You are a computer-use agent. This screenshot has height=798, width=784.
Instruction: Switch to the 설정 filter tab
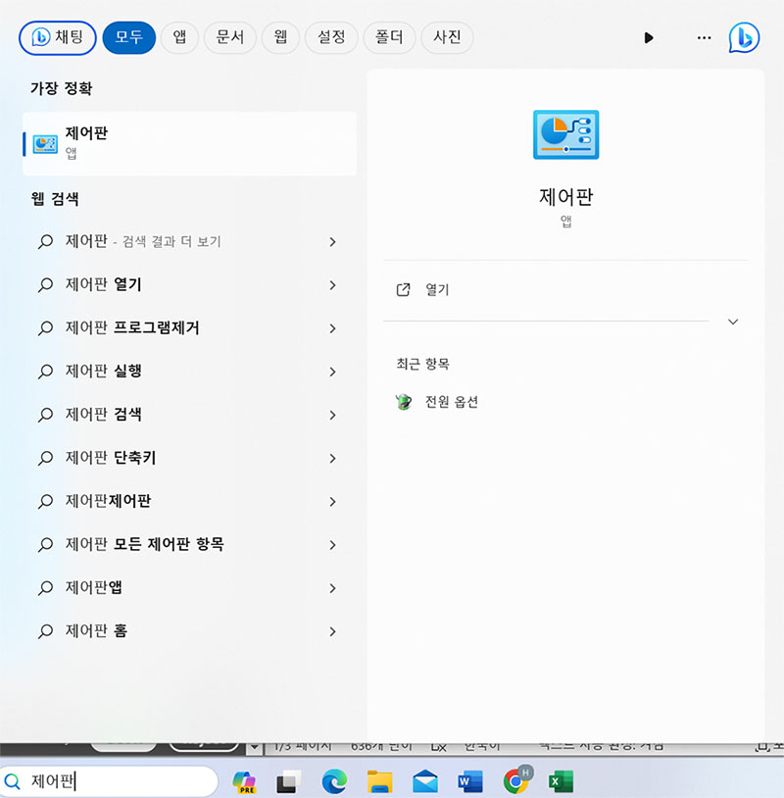point(331,37)
